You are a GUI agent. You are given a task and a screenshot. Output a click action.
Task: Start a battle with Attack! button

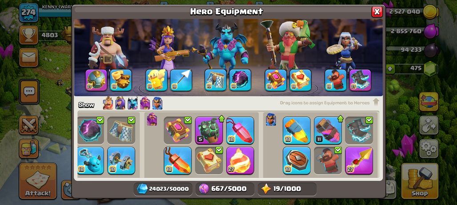pyautogui.click(x=38, y=181)
